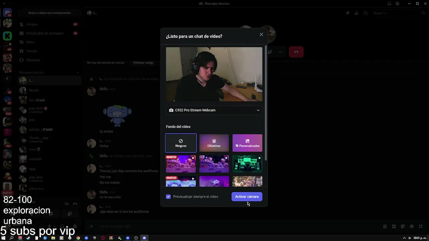Viewport: 429px width, 241px height.
Task: Open the green K server icon
Action: [x=7, y=35]
